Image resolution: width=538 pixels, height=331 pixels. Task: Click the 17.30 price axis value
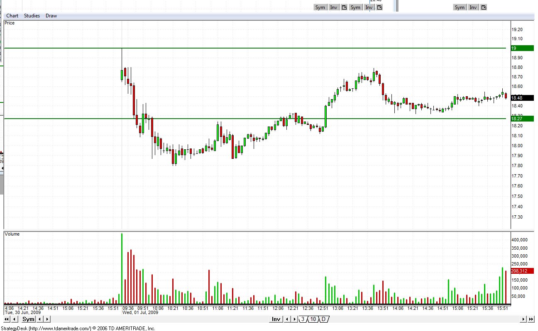tap(517, 217)
